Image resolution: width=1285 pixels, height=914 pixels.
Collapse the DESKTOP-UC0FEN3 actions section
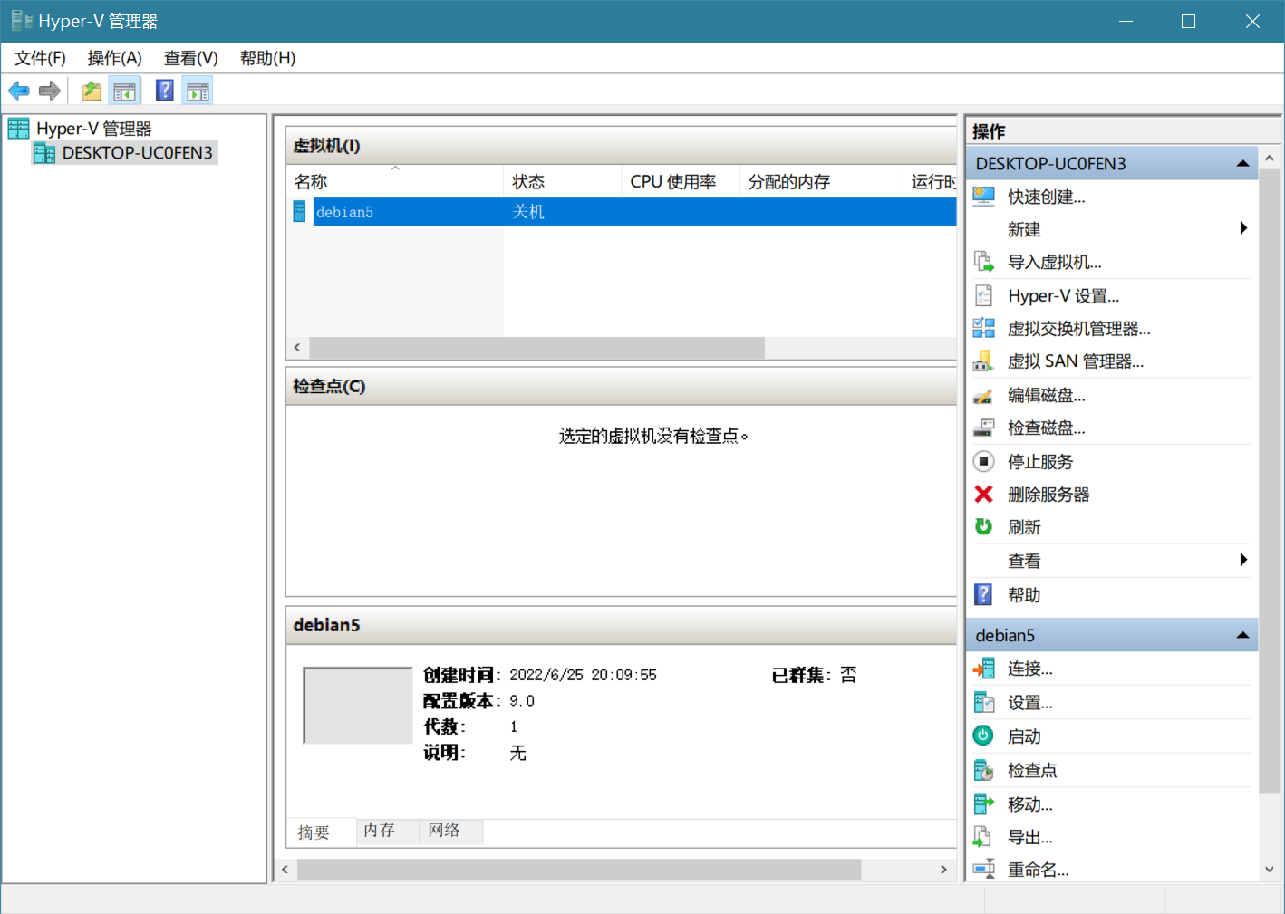[1242, 164]
